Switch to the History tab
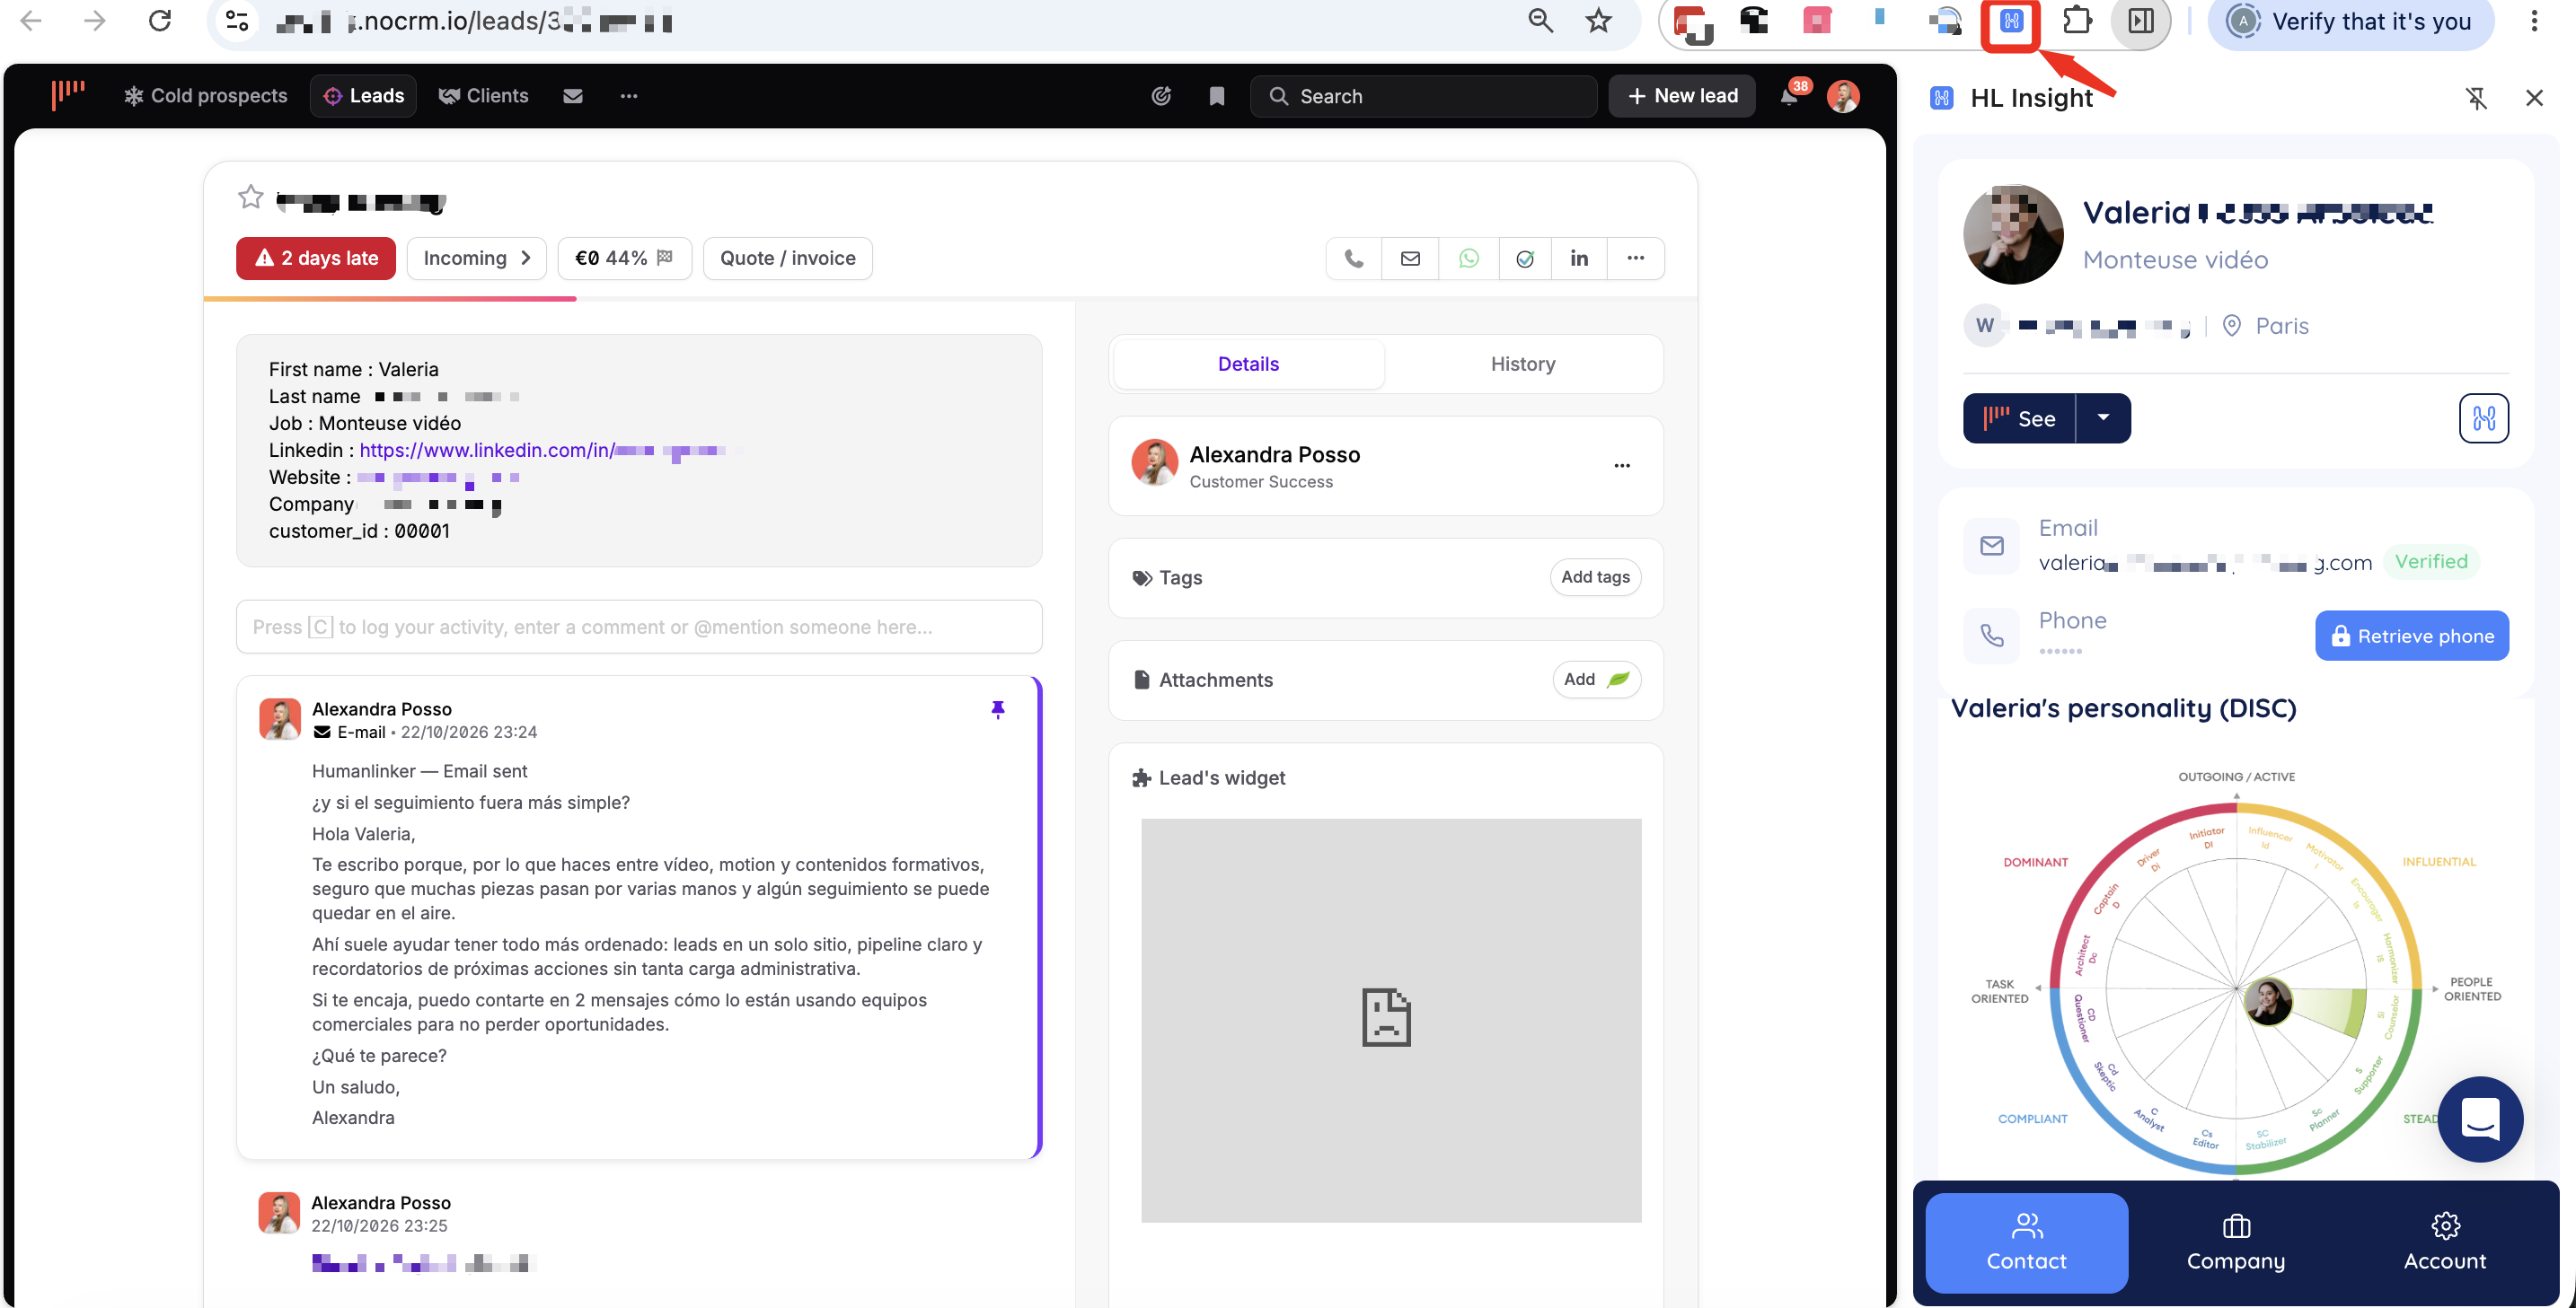Screen dimensions: 2576x1308 tap(1522, 364)
